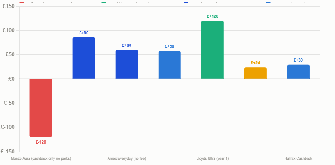This screenshot has width=335, height=165.
Task: Click the red £-120 bar
Action: coord(41,108)
